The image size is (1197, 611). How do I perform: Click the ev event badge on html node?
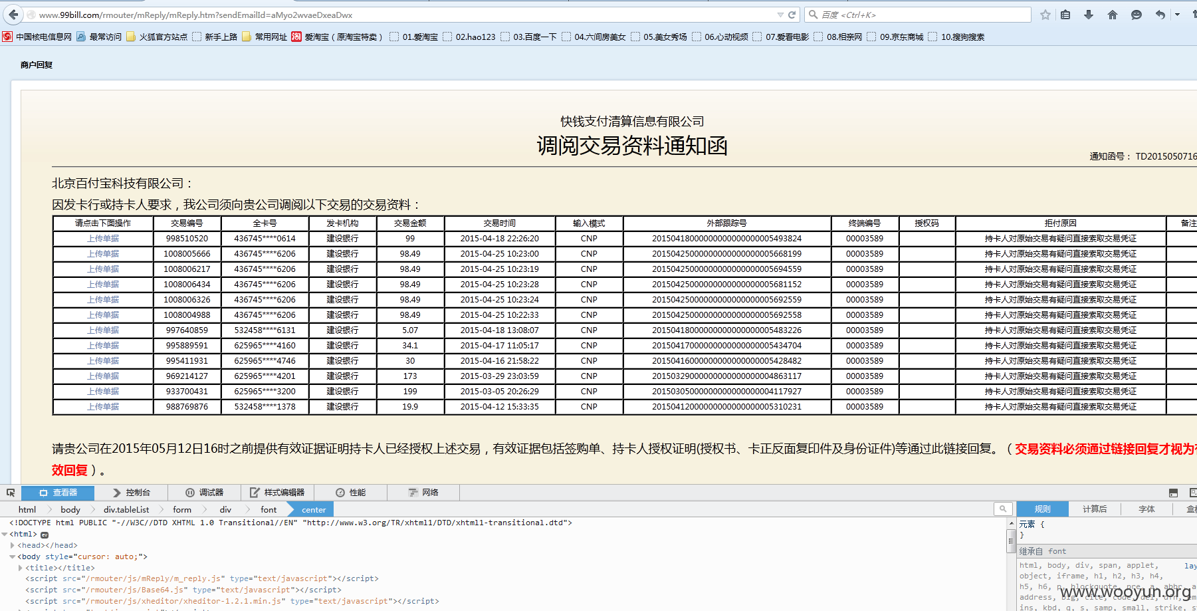click(x=45, y=535)
